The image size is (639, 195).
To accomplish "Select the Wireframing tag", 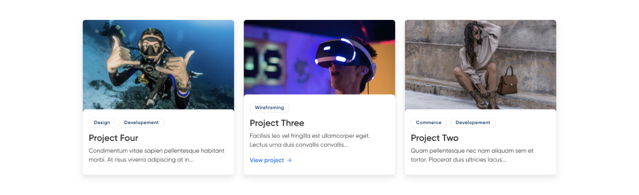I will pos(269,108).
